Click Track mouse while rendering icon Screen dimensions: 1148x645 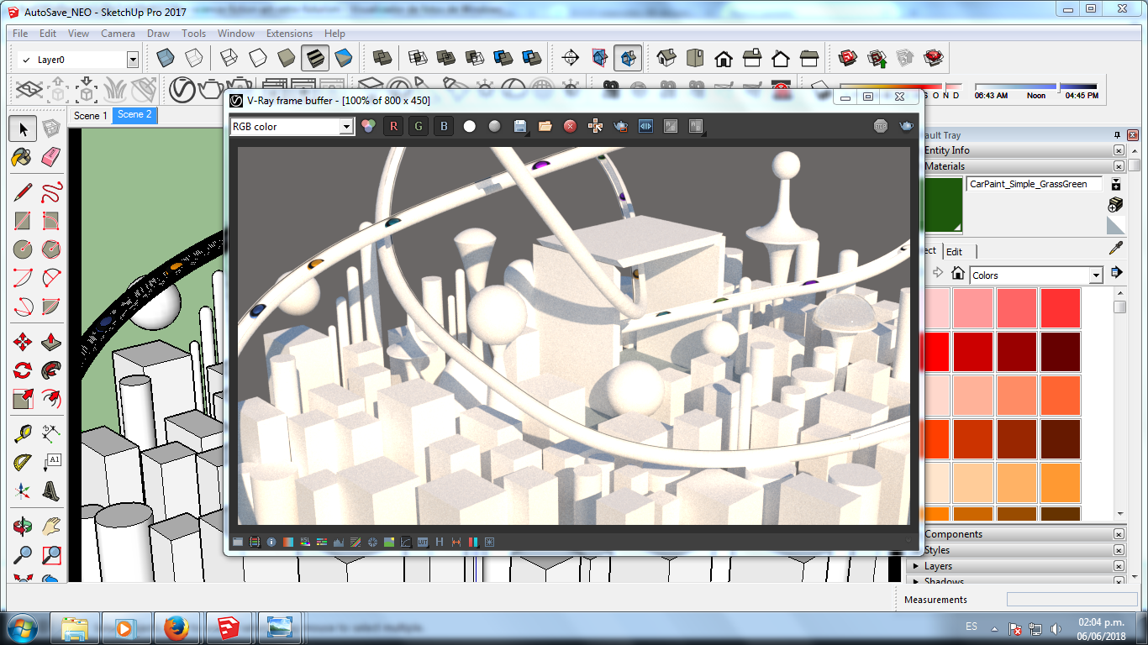[595, 126]
